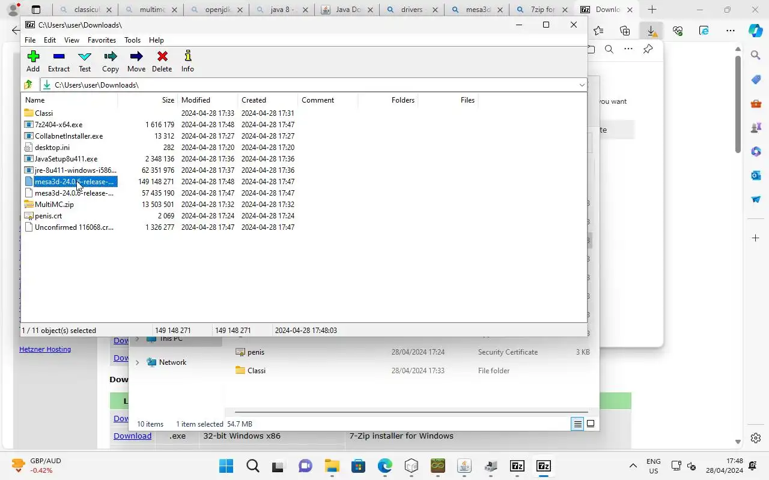The image size is (769, 480).
Task: Switch to the drivers browser tab
Action: tap(412, 10)
